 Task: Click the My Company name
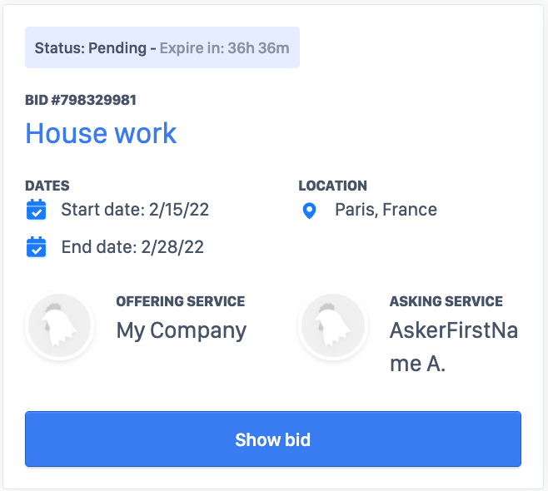[182, 330]
